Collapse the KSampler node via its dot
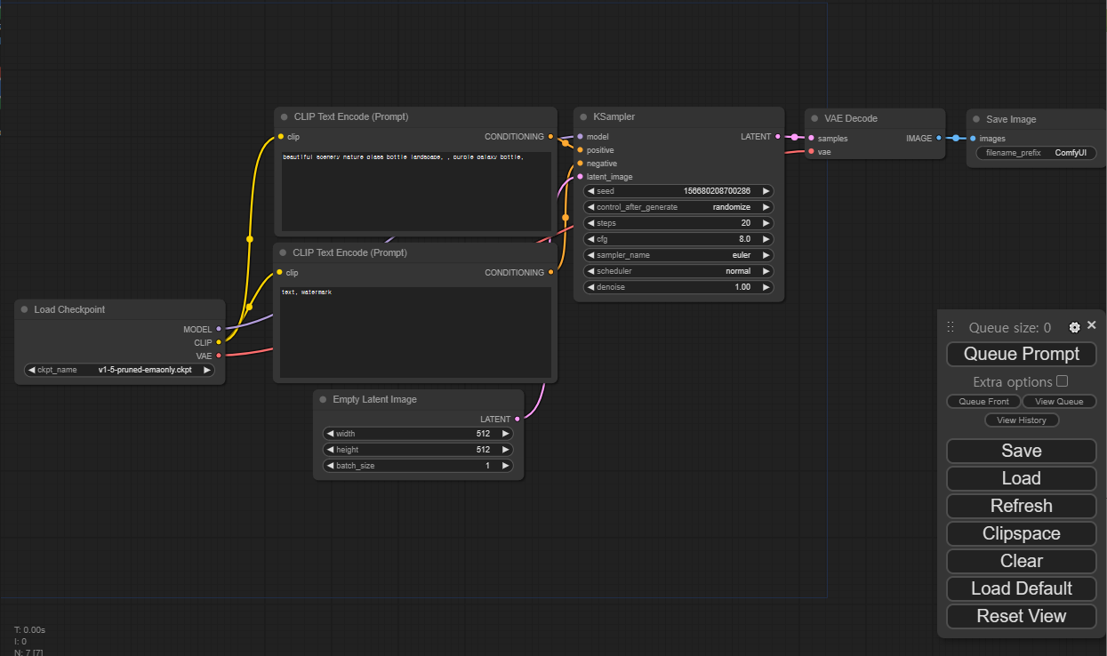The image size is (1107, 656). [x=583, y=117]
